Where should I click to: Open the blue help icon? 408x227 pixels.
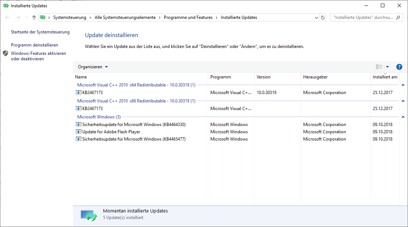click(399, 67)
